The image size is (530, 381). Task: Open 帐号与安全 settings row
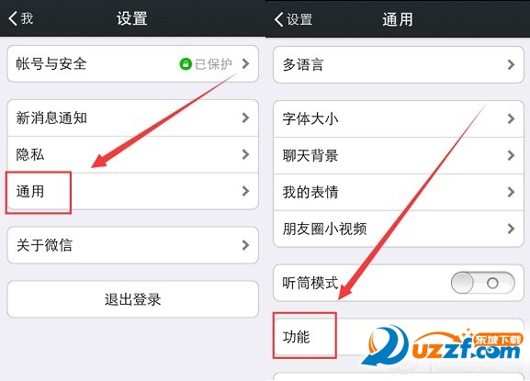pyautogui.click(x=133, y=64)
